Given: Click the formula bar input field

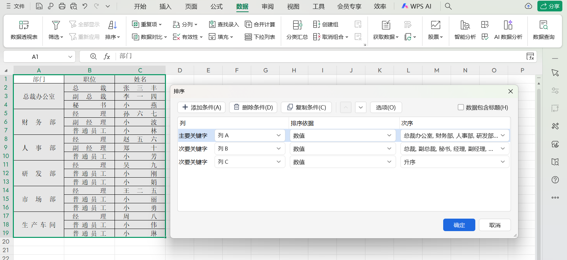Looking at the screenshot, I should (x=321, y=56).
